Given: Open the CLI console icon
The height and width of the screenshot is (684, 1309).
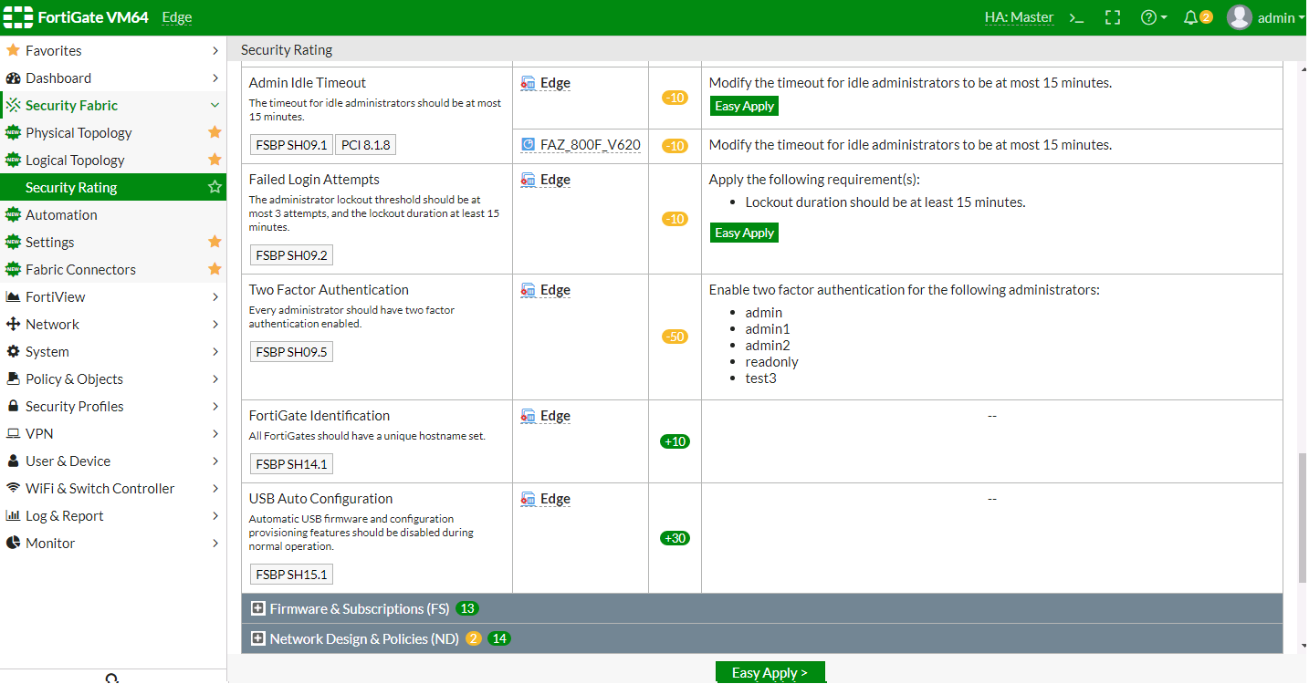Looking at the screenshot, I should (1077, 17).
